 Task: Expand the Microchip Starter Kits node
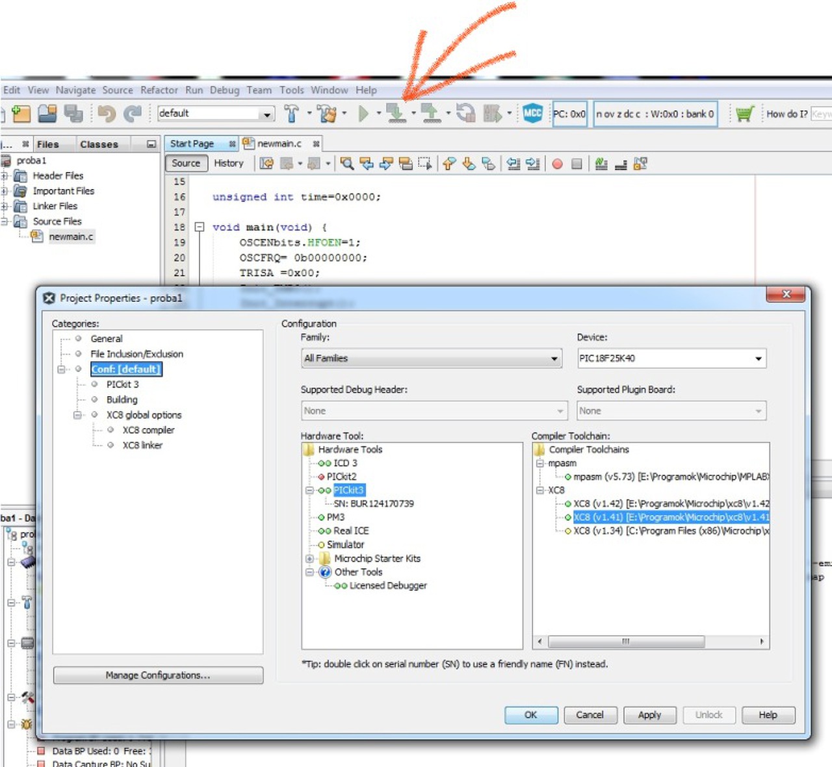tap(310, 559)
